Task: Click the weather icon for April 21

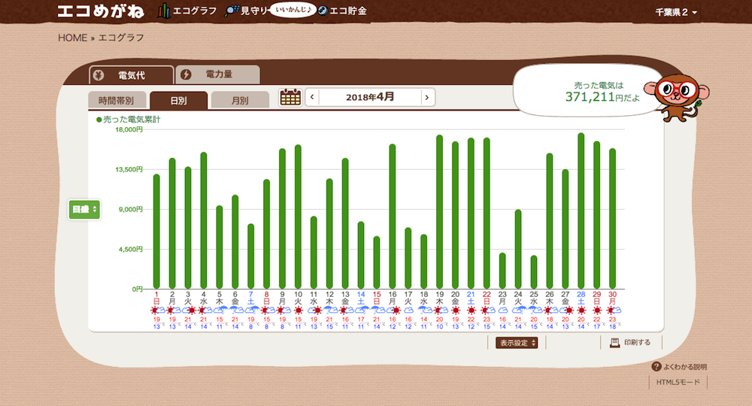Action: pos(471,311)
